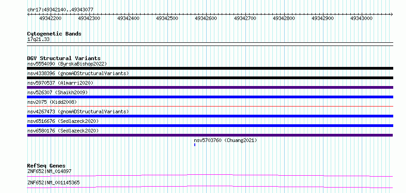Select the purple nsv5970537 variant bar
The height and width of the screenshot is (193, 406).
pos(210,87)
